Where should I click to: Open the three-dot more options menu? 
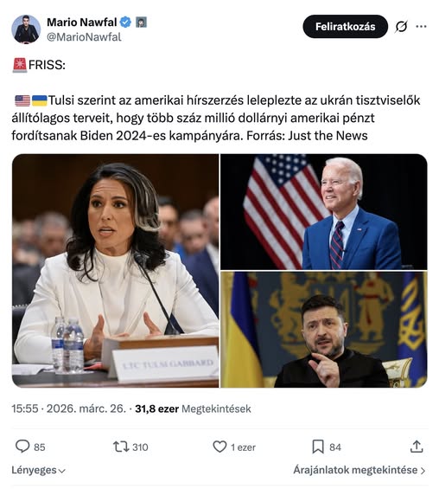pyautogui.click(x=421, y=27)
